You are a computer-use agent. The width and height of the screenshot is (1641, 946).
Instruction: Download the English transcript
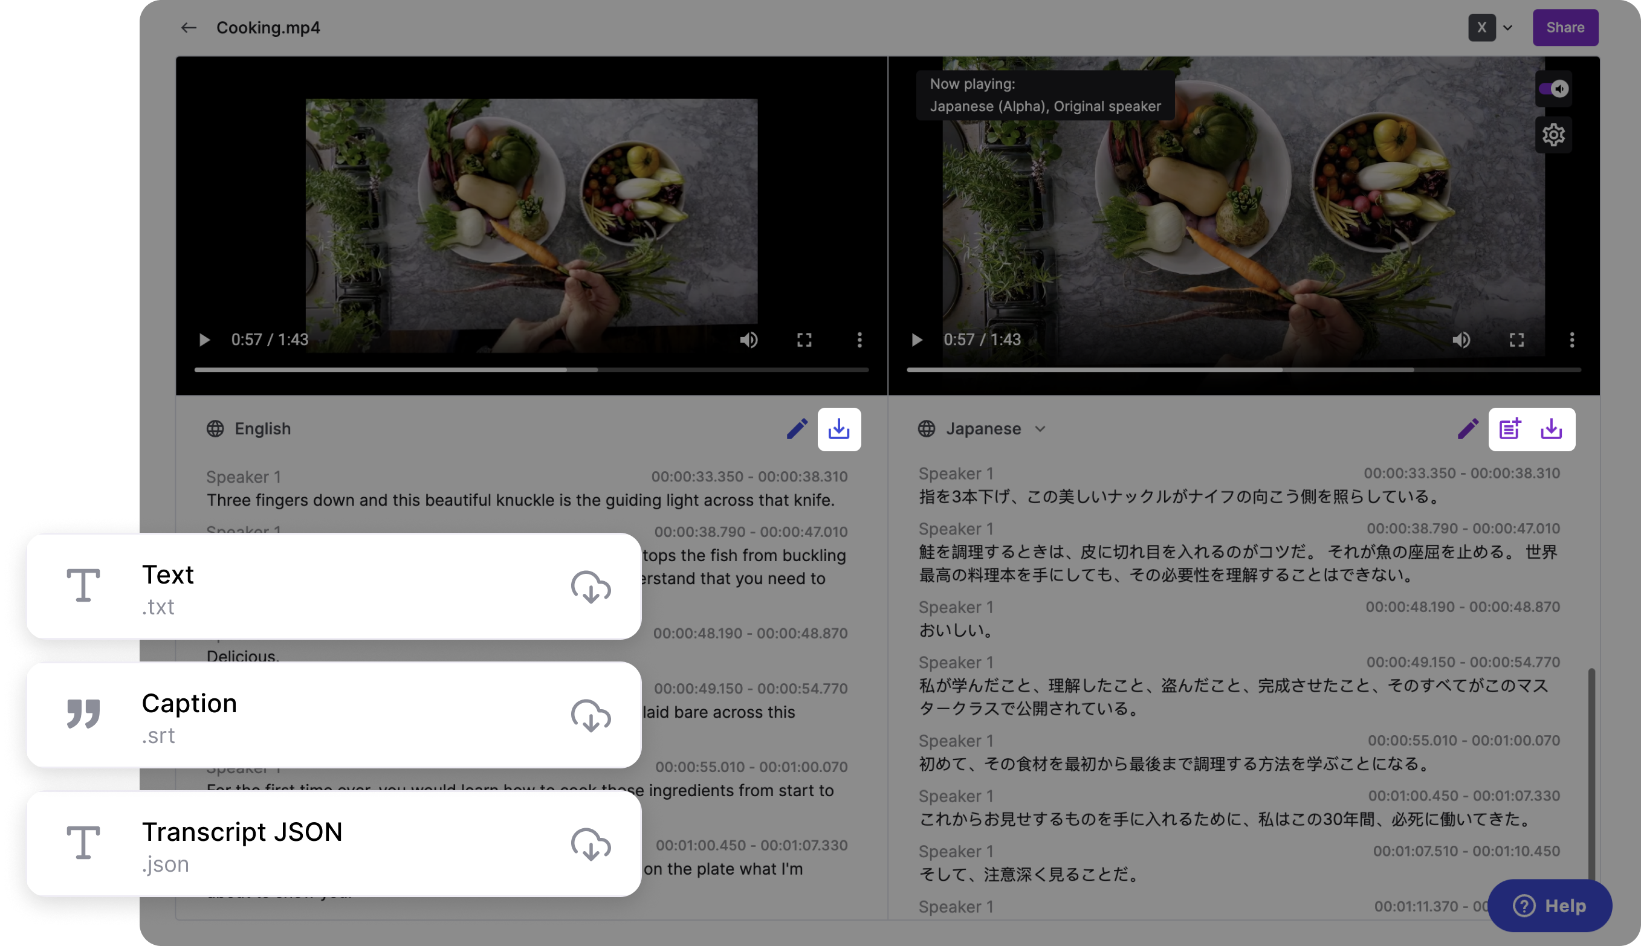click(839, 429)
